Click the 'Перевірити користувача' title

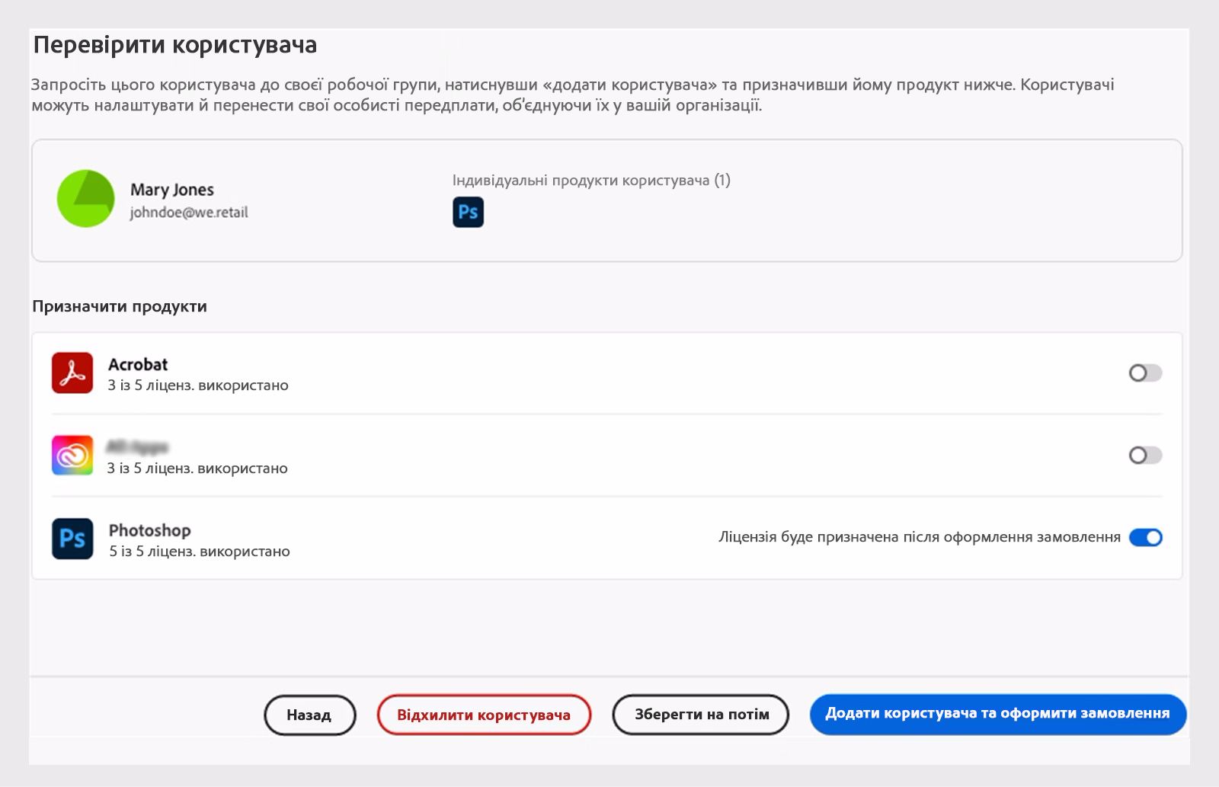tap(175, 46)
